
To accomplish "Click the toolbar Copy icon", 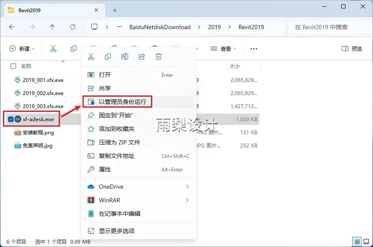I will [74, 49].
